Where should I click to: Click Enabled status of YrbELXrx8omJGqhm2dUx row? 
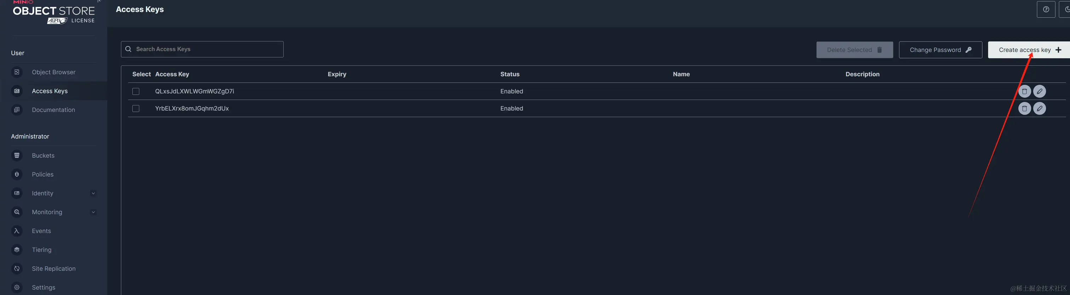pyautogui.click(x=511, y=108)
